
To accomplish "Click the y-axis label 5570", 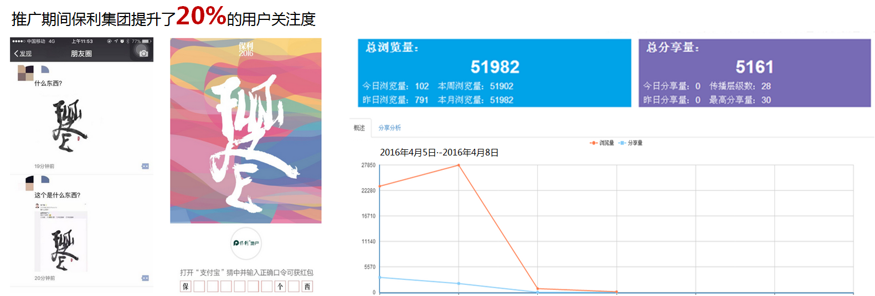I will tap(370, 267).
